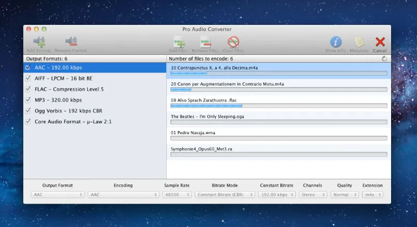Click the Add Files toolbar icon

(179, 42)
